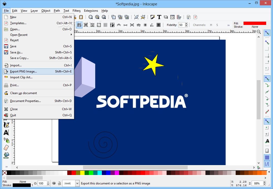Open Text and Font dialog icon
Screen dimensions: 273x189
pyautogui.click(x=159, y=17)
